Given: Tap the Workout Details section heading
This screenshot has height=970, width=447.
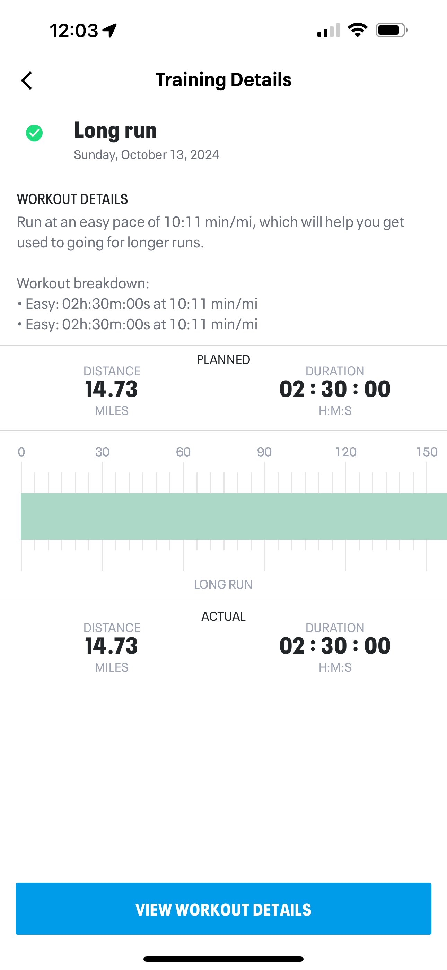Looking at the screenshot, I should click(72, 199).
